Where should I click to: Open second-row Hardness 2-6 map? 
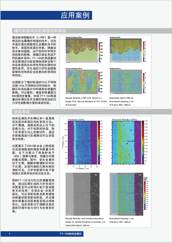click(x=126, y=82)
